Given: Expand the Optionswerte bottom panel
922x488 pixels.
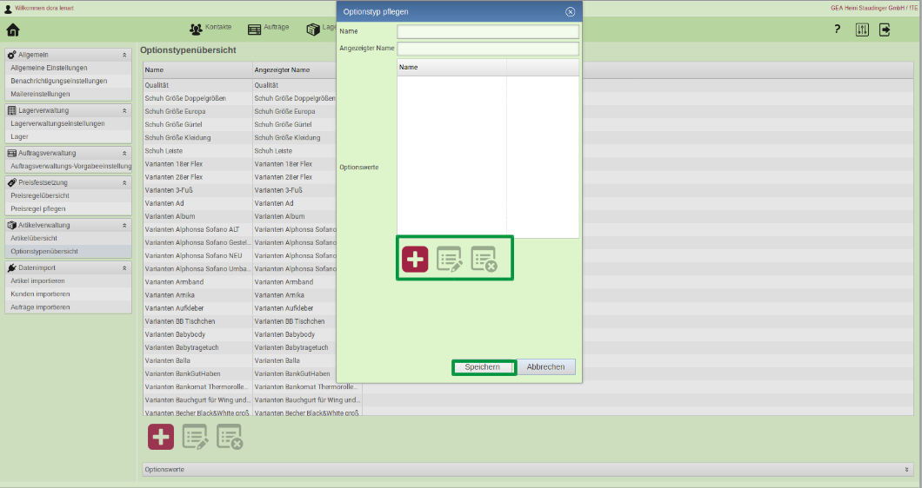Looking at the screenshot, I should click(906, 469).
